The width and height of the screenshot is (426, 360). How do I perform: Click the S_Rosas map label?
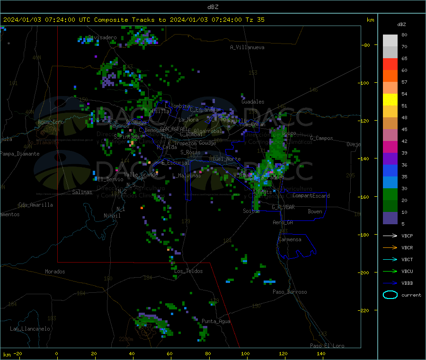(190, 152)
